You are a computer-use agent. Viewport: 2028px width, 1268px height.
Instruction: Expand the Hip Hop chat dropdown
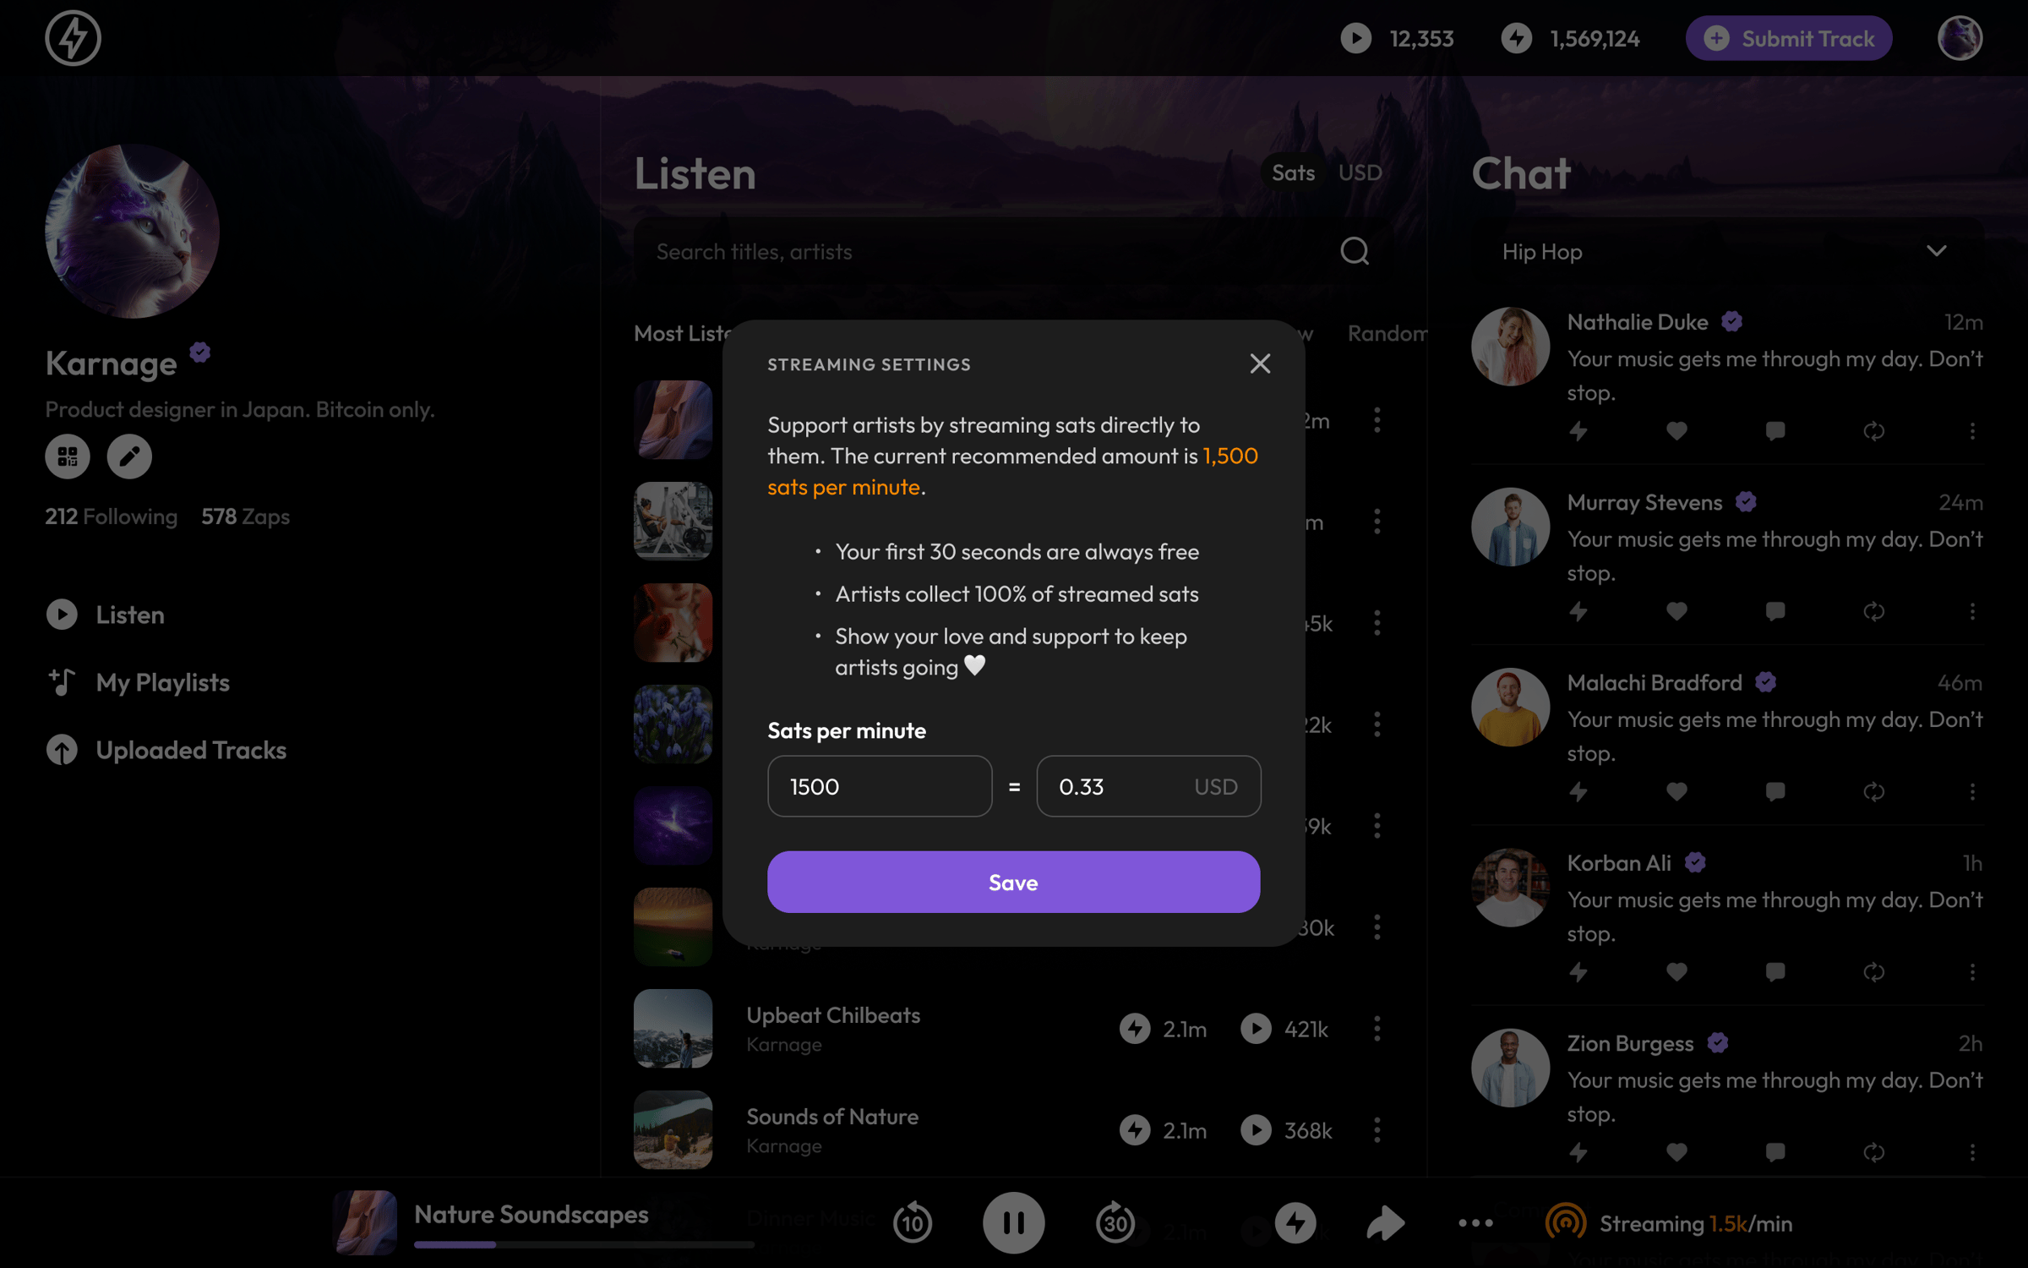pyautogui.click(x=1936, y=251)
